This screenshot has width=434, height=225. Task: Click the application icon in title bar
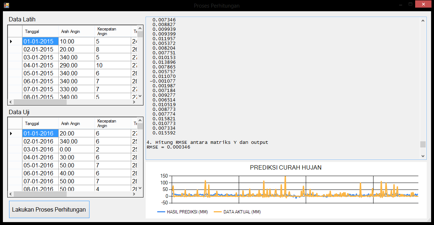6,5
